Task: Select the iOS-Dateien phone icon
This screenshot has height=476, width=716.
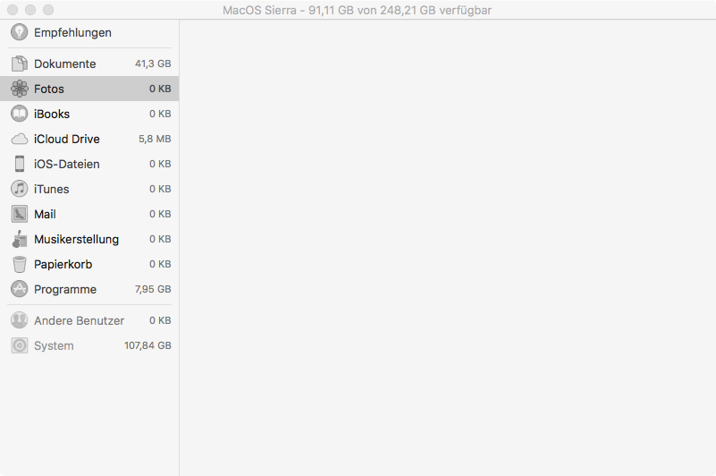Action: click(19, 164)
